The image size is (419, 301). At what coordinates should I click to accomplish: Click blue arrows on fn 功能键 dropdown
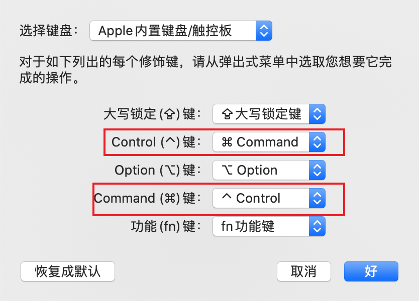coord(318,226)
